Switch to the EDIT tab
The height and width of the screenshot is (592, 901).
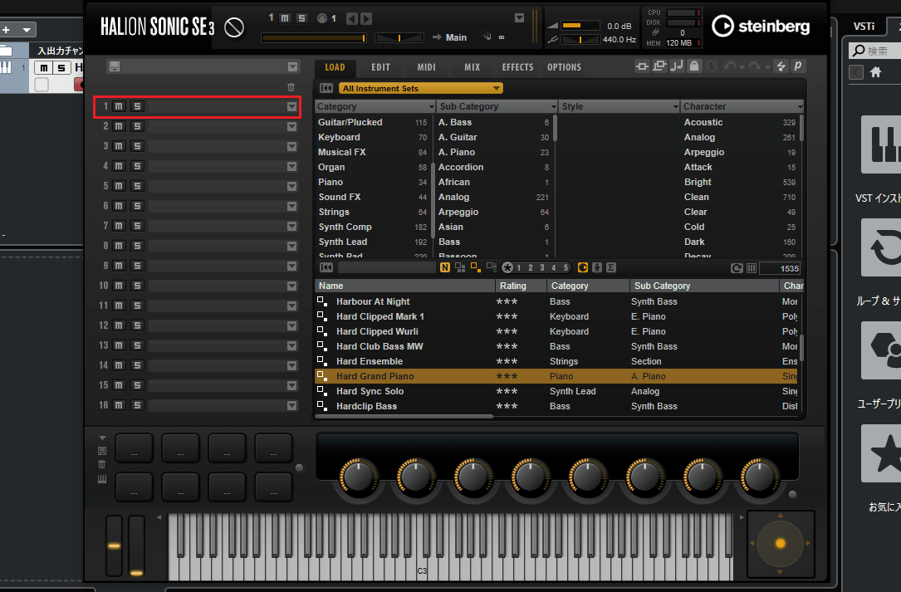coord(380,67)
